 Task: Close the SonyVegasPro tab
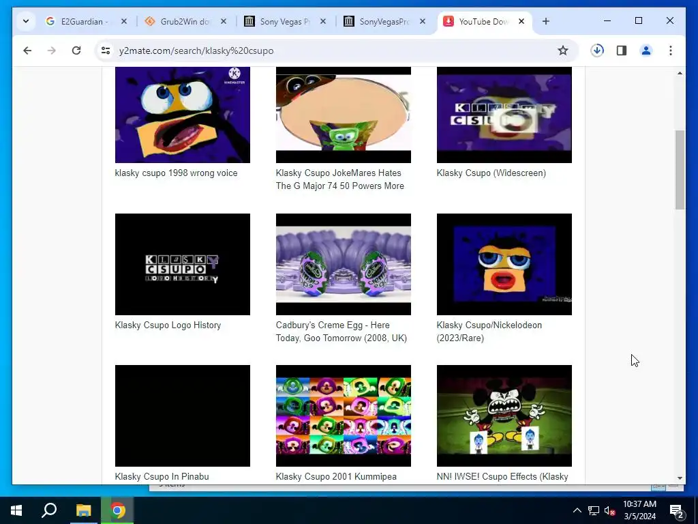click(423, 21)
